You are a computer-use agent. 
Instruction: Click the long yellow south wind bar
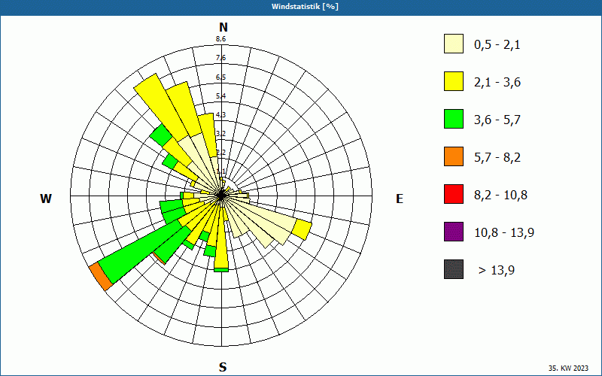(220, 238)
